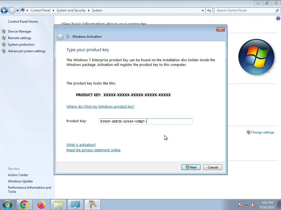Open 'Where do I find my Windows product key?' link
Image resolution: width=281 pixels, height=210 pixels.
coord(100,106)
